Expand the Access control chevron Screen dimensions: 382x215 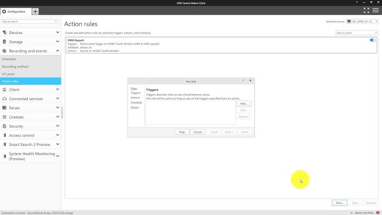(57, 135)
